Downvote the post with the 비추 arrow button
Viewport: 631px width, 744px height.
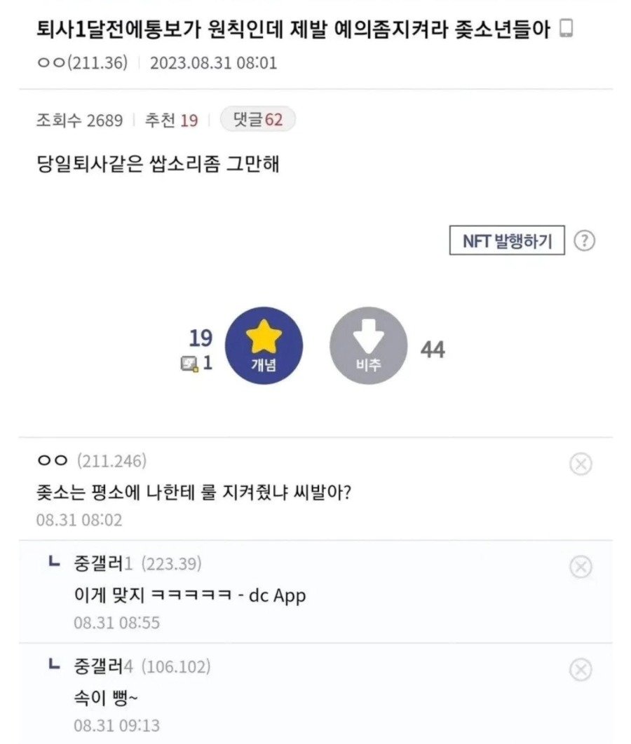click(x=368, y=345)
